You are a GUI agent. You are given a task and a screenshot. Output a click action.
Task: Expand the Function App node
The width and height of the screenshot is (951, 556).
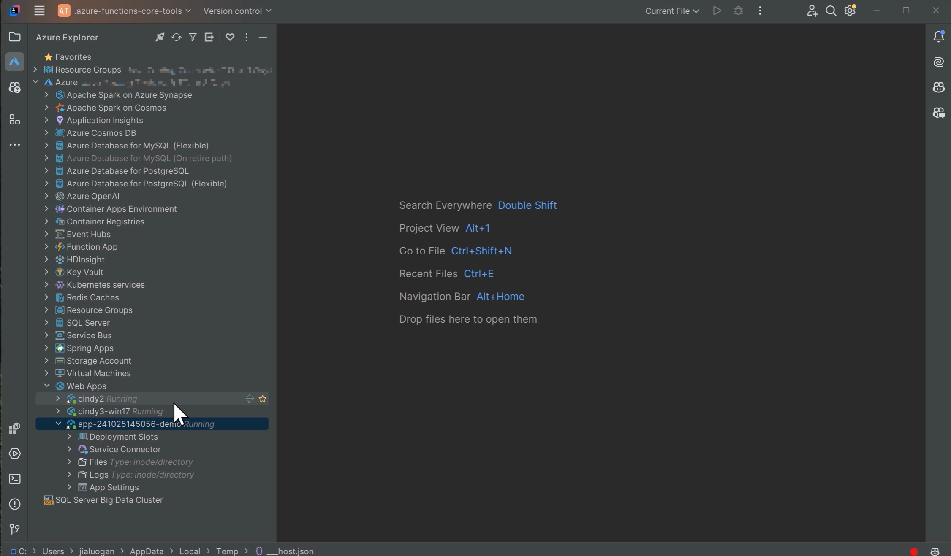pos(47,247)
